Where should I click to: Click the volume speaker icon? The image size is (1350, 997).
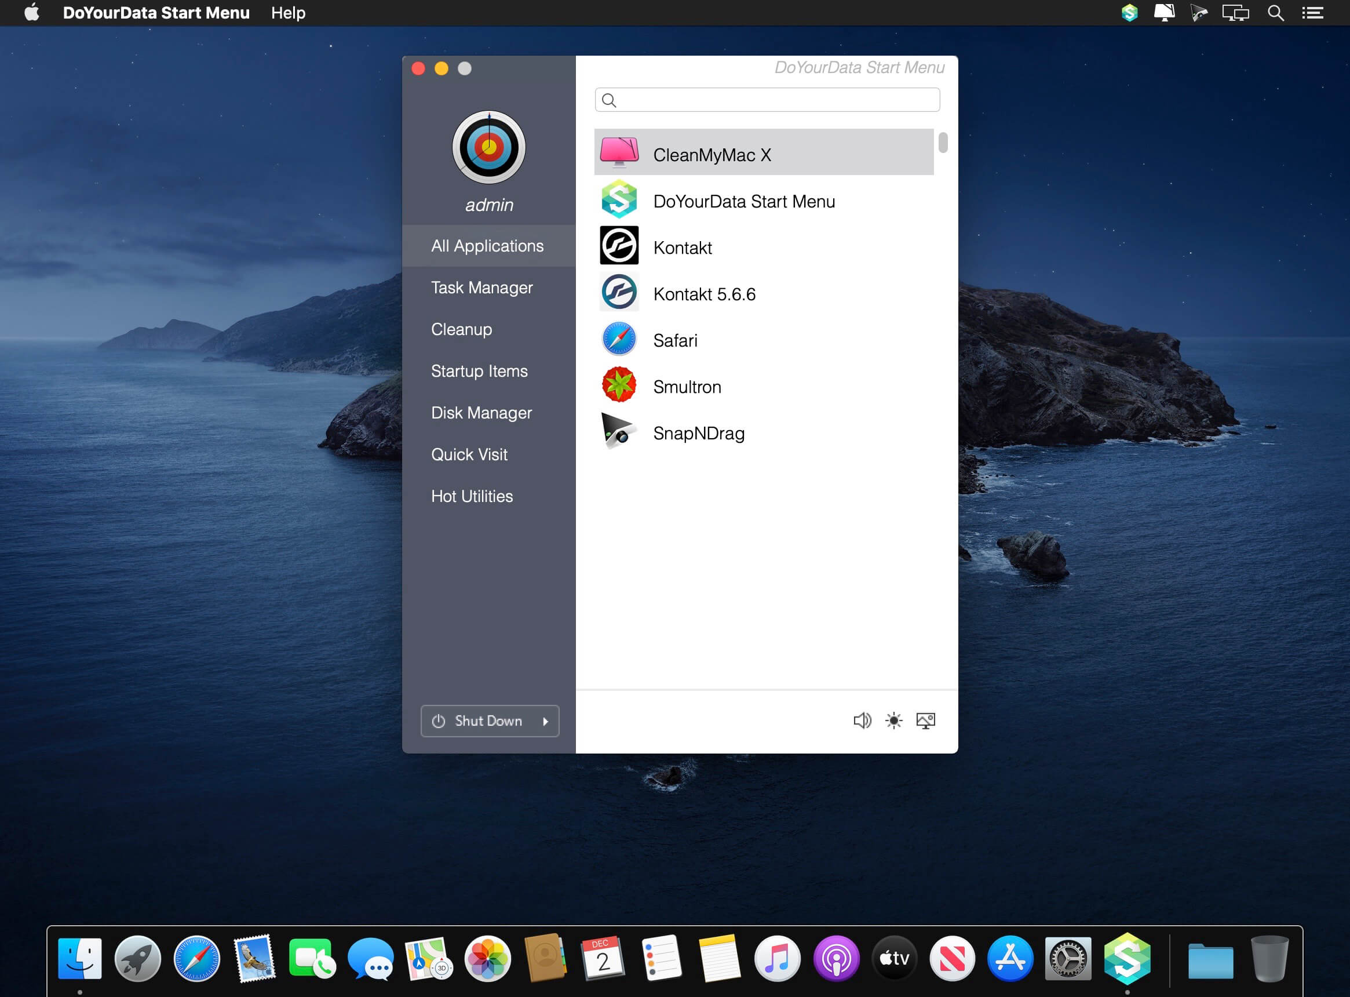click(x=862, y=721)
